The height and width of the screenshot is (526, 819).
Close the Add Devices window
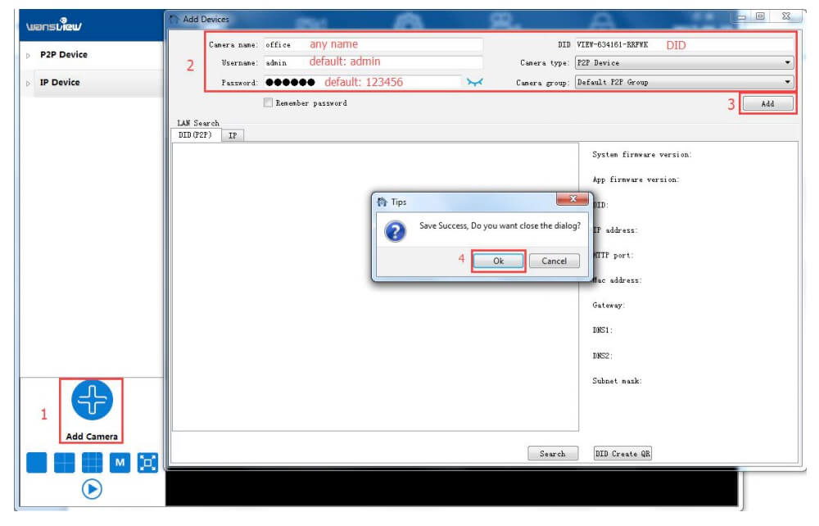tap(786, 16)
